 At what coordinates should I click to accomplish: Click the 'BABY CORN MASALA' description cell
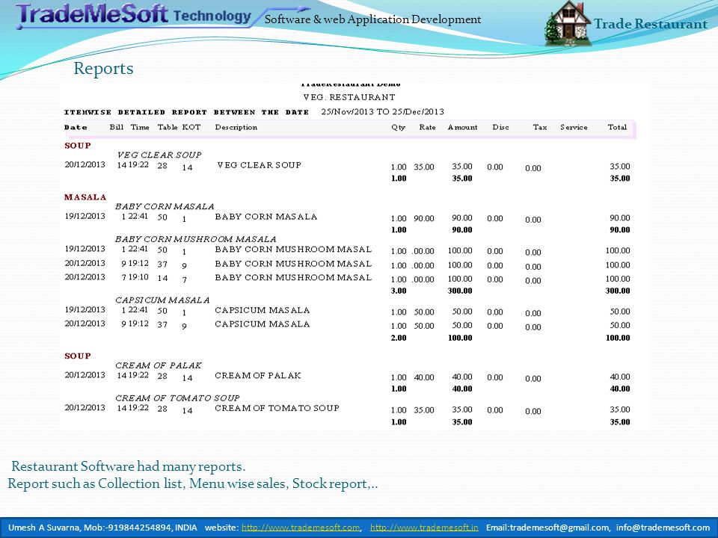click(266, 217)
